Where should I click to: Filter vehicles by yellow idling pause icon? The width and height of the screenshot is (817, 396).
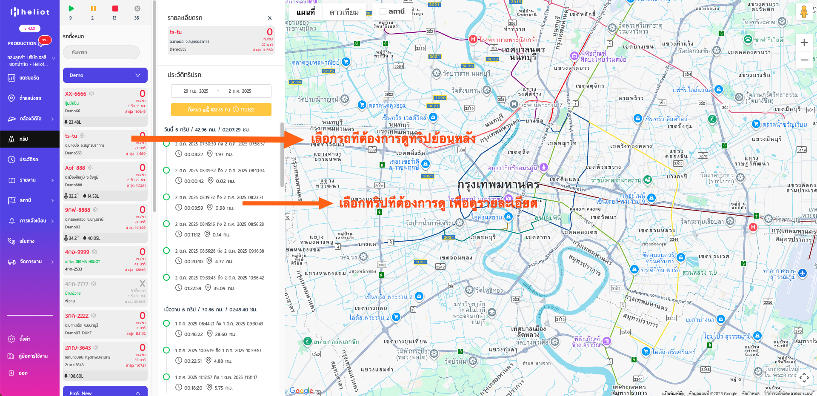tap(93, 9)
